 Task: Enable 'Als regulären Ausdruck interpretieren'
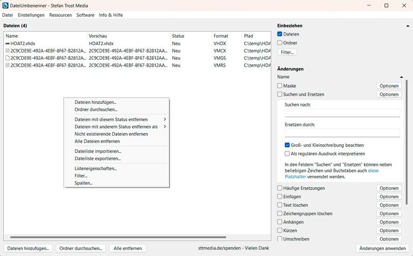coord(287,154)
